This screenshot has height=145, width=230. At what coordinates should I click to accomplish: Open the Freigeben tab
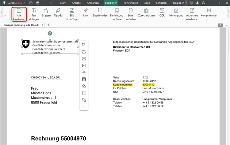click(x=178, y=3)
